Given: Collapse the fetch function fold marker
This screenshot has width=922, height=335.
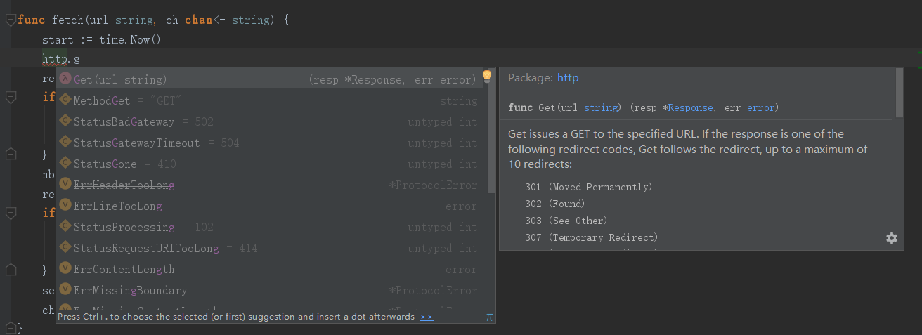Looking at the screenshot, I should (x=10, y=20).
